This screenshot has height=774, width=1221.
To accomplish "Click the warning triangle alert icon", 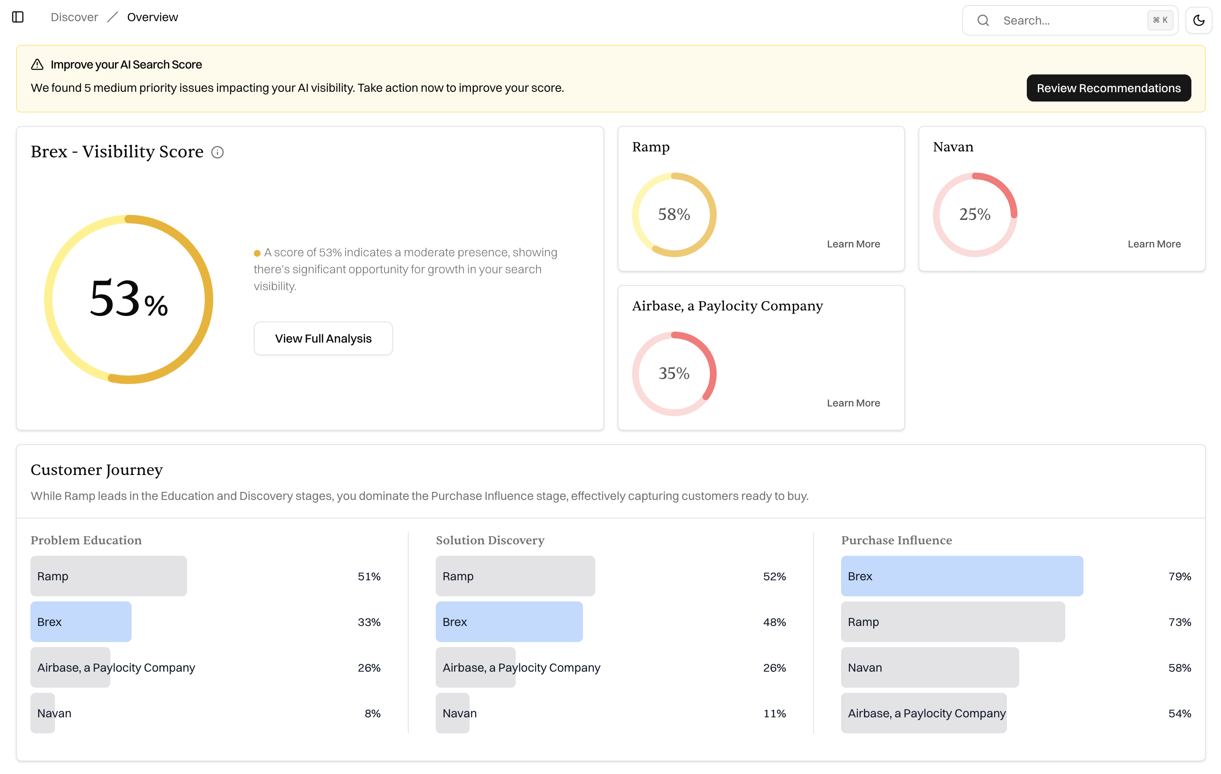I will point(37,64).
